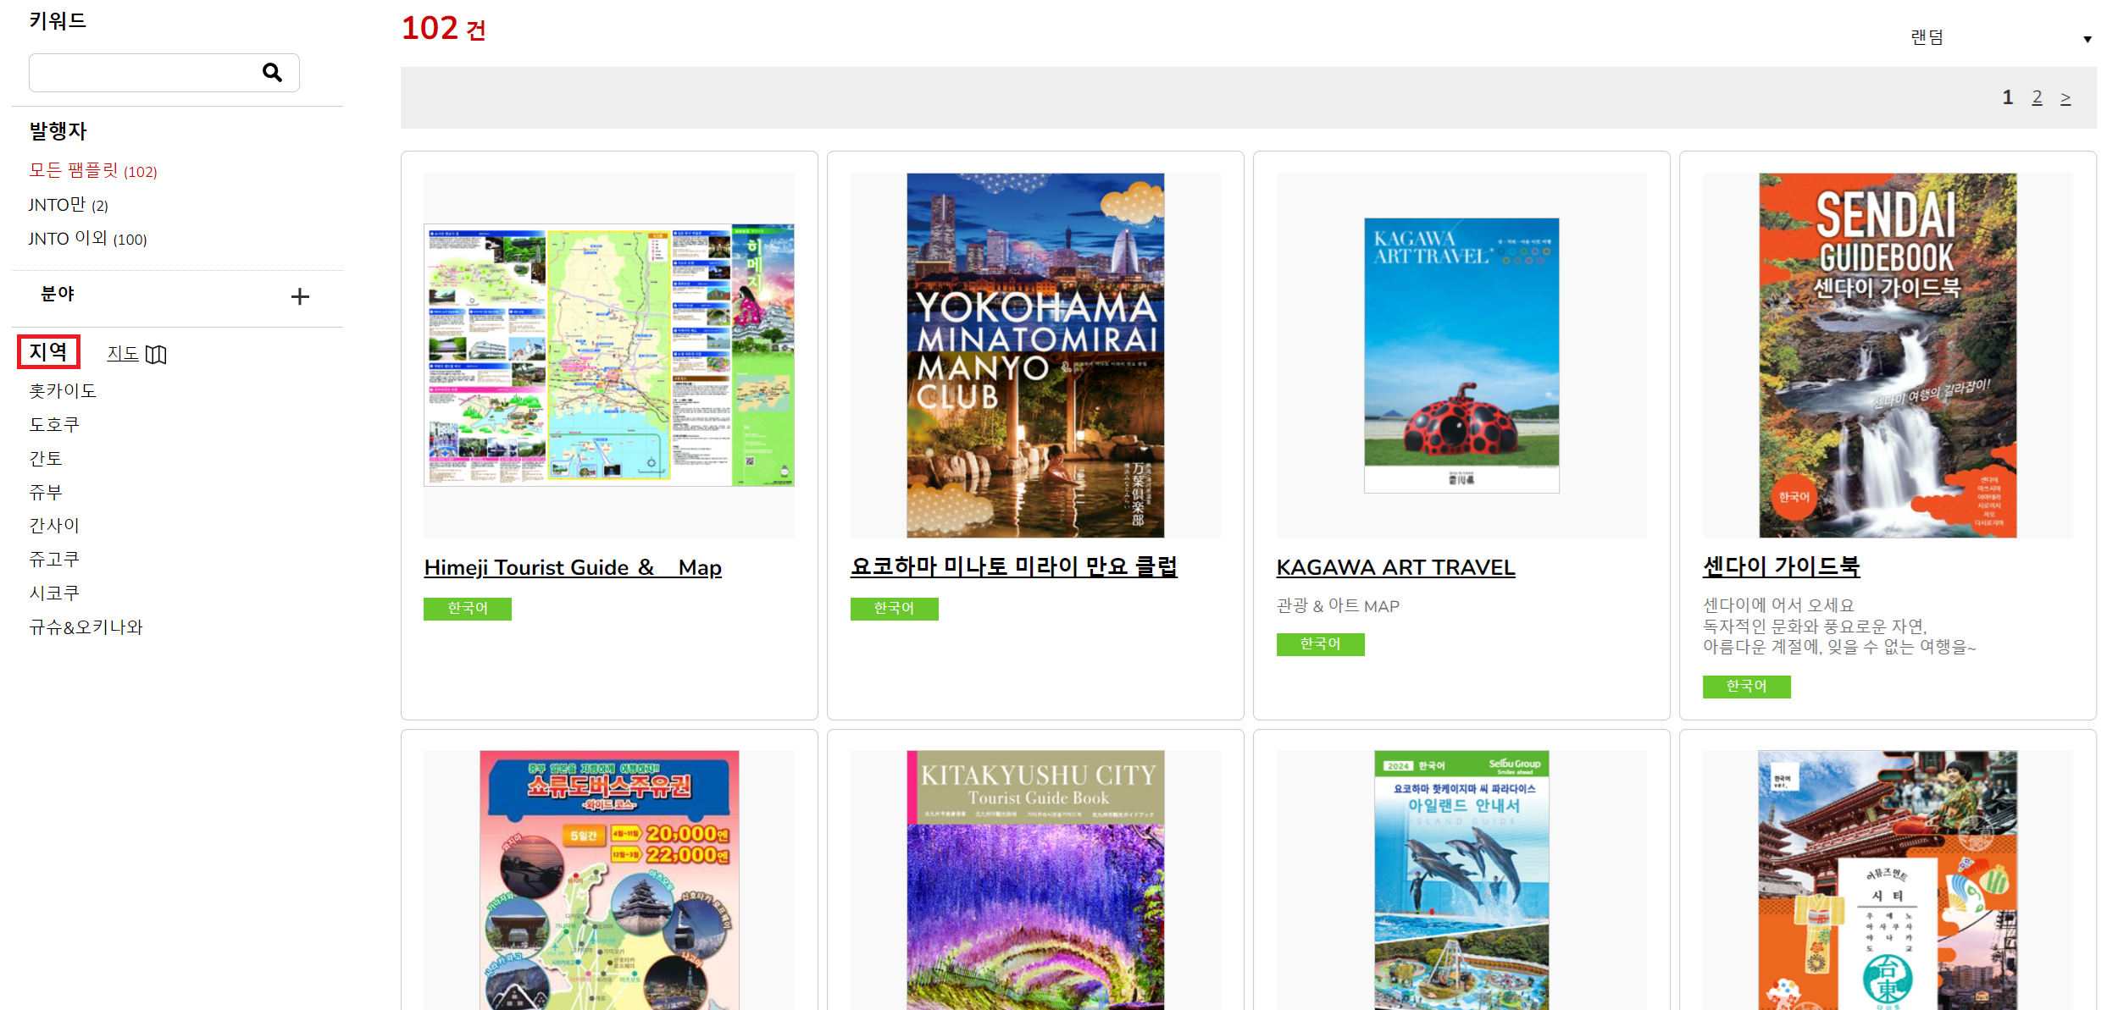
Task: Click the map icon beside 지도
Action: point(157,355)
